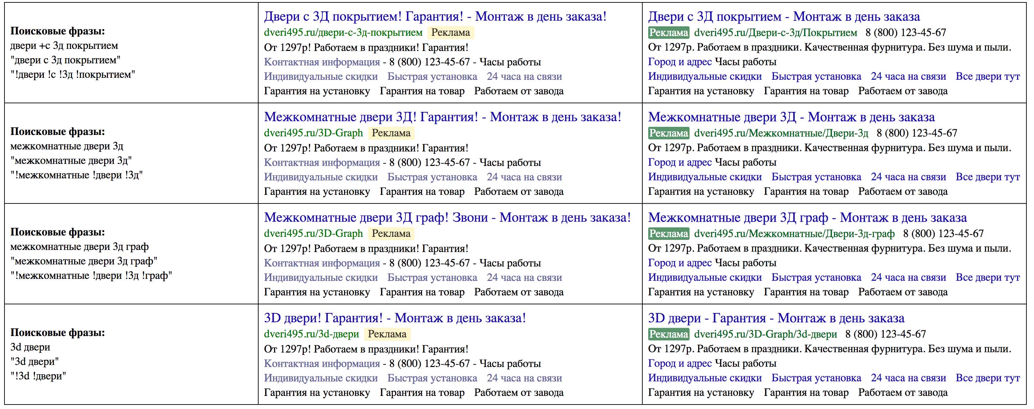The image size is (1034, 409).
Task: Click phrase 'двери +с 3д покрытием'
Action: pyautogui.click(x=64, y=46)
